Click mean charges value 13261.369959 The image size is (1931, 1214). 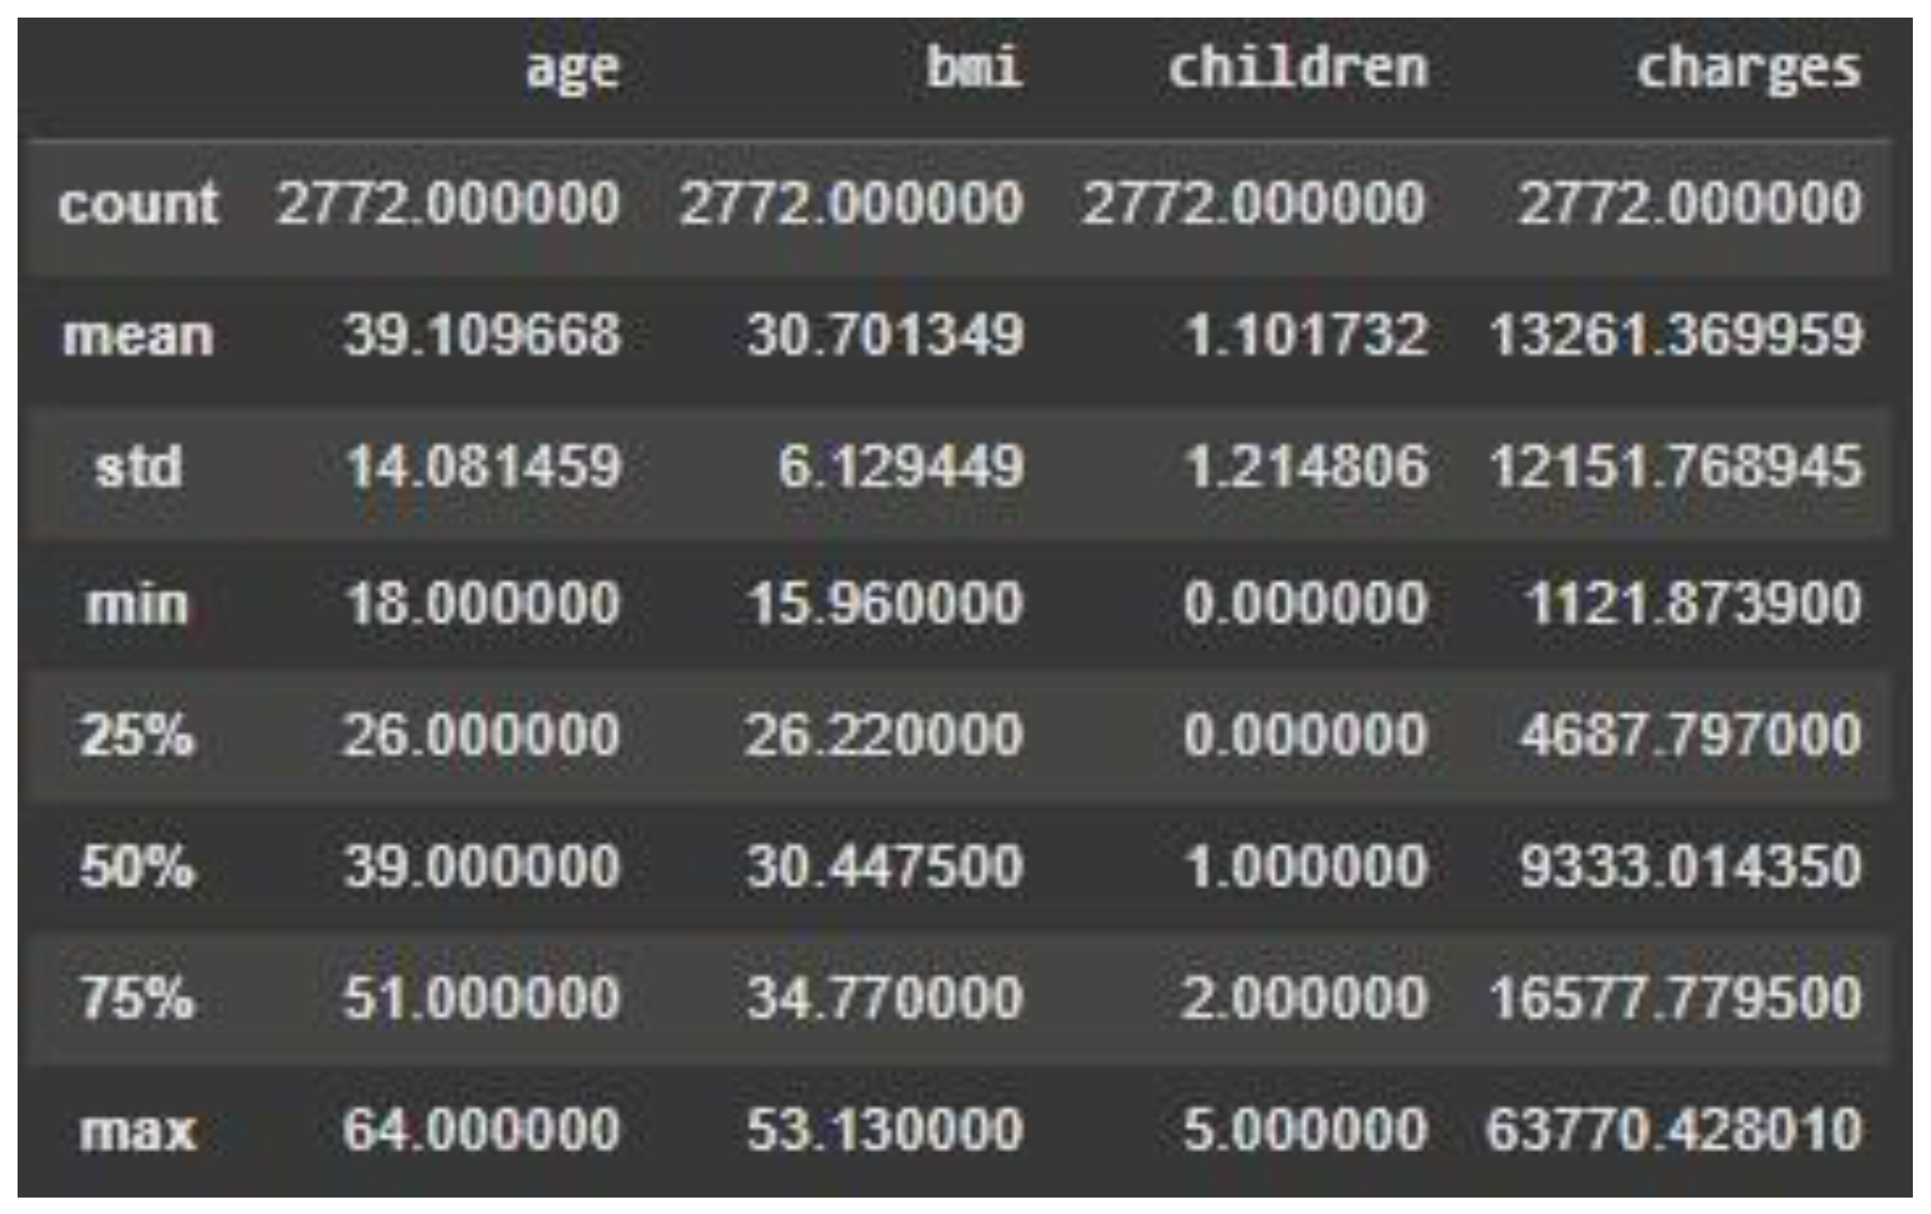coord(1676,334)
